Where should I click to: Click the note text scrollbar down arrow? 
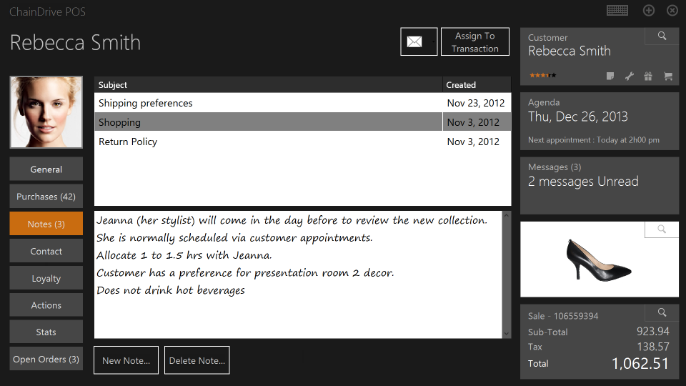[x=506, y=334]
